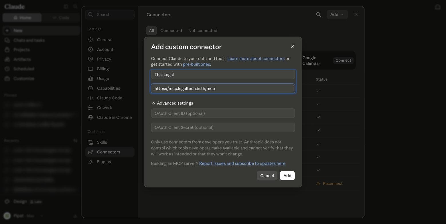Open Privacy settings
446x224 pixels.
[110, 59]
